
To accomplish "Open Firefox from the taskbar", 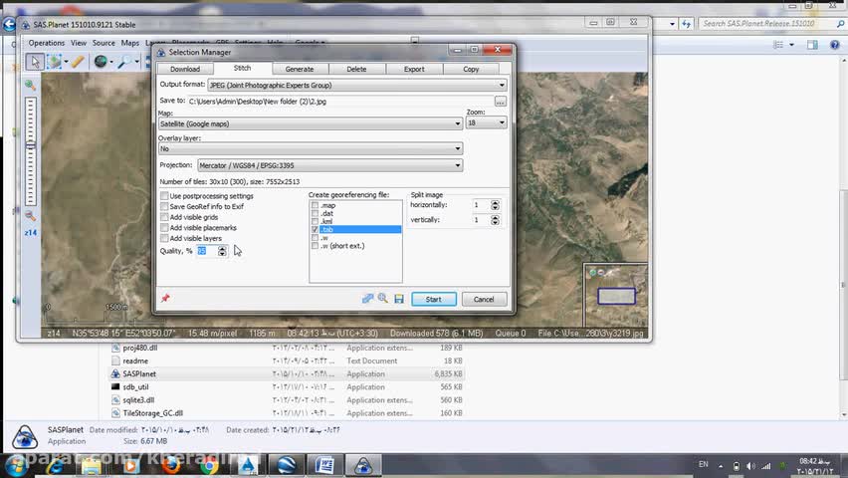I will 171,466.
